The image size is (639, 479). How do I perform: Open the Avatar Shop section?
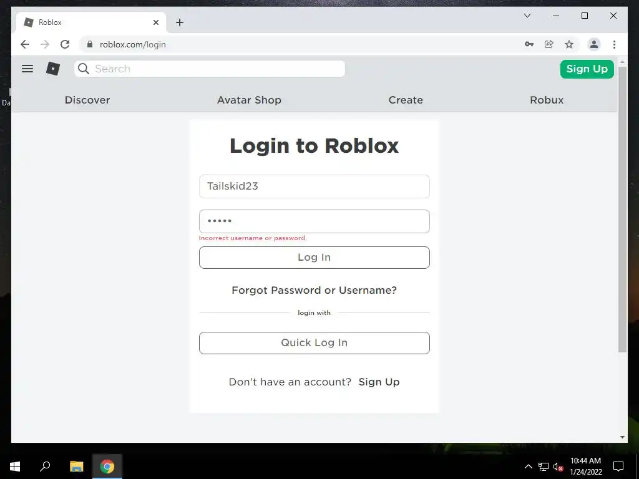[x=249, y=100]
